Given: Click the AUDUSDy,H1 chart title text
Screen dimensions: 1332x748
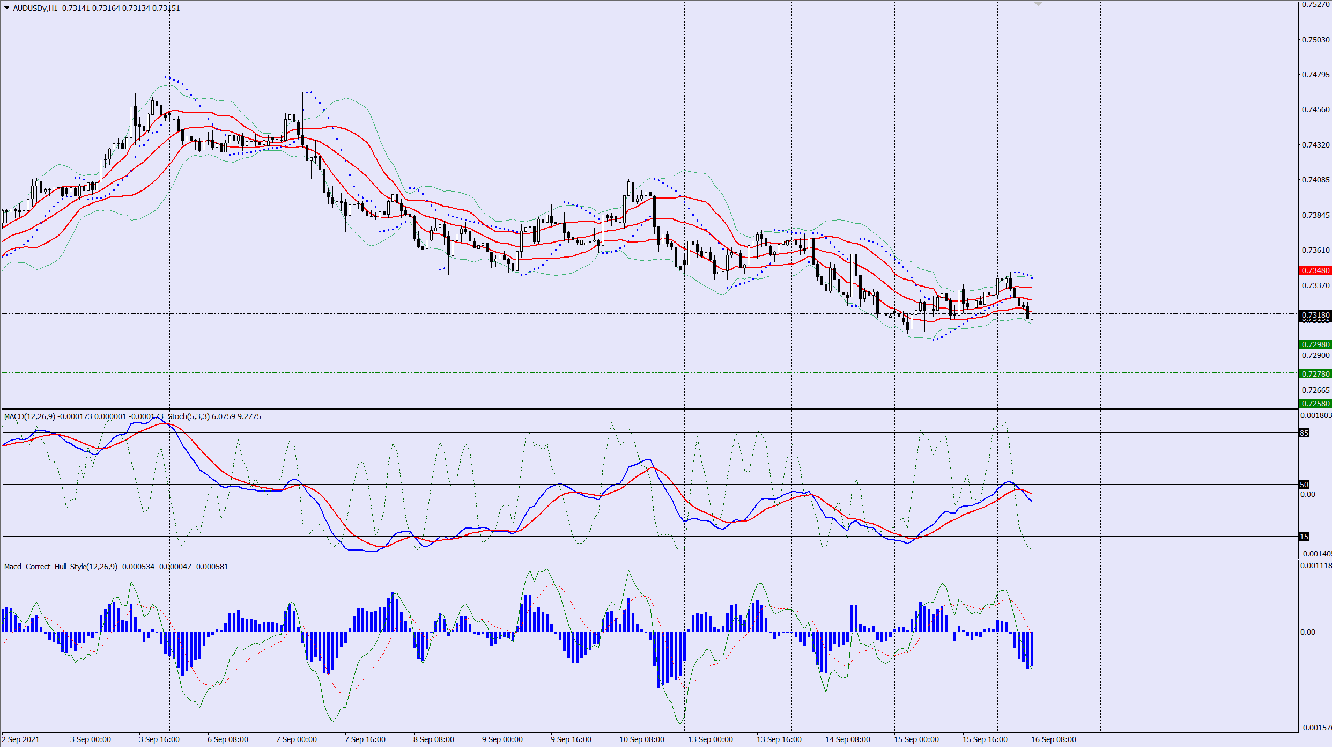Looking at the screenshot, I should (x=35, y=8).
